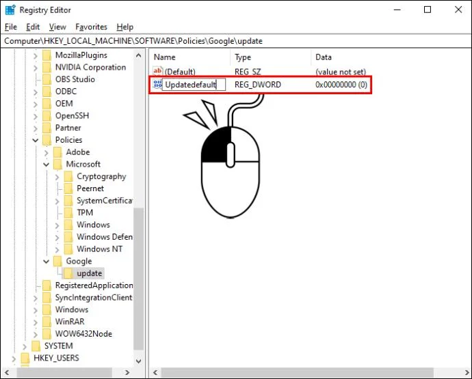Click the values pane horizontal scrollbar thumb

[298, 373]
